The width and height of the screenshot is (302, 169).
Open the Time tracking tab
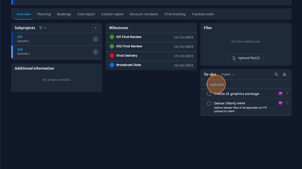pos(175,14)
